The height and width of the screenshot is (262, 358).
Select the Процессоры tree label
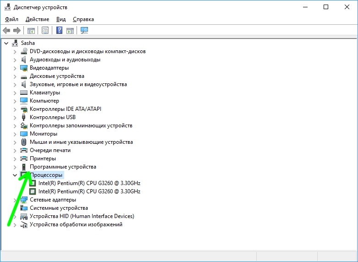(46, 175)
